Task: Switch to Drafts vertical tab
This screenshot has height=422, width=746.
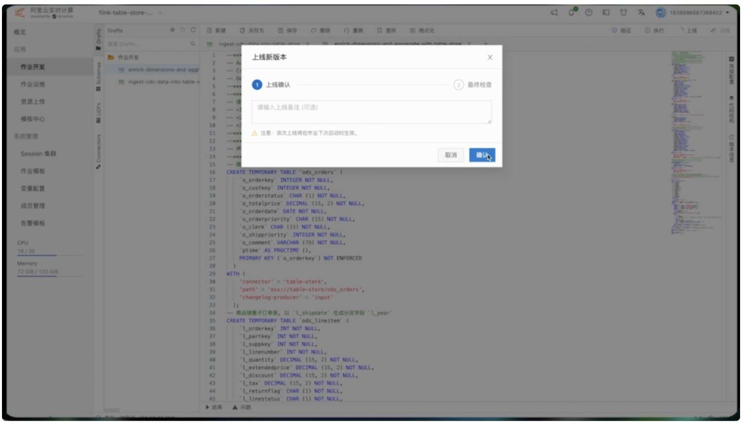Action: click(x=98, y=39)
